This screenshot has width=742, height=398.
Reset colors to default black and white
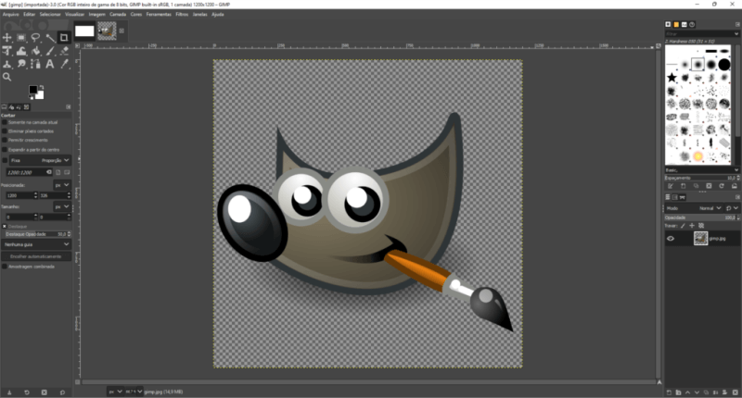(31, 97)
